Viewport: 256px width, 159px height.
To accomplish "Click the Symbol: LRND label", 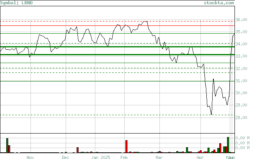I will (16, 3).
